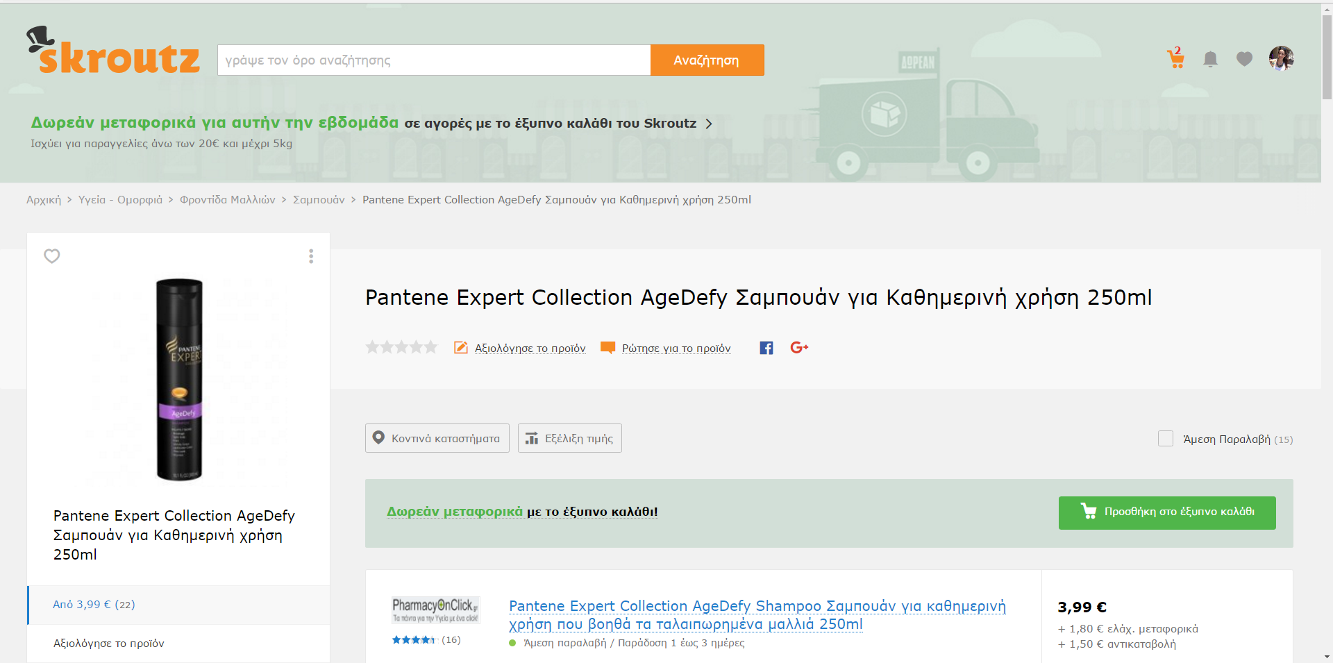Image resolution: width=1333 pixels, height=663 pixels.
Task: Go to Φροντίδα Μαλλιών breadcrumb
Action: click(228, 200)
